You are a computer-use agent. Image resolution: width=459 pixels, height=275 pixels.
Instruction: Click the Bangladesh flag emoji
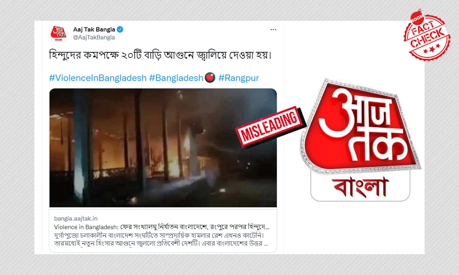(x=210, y=77)
